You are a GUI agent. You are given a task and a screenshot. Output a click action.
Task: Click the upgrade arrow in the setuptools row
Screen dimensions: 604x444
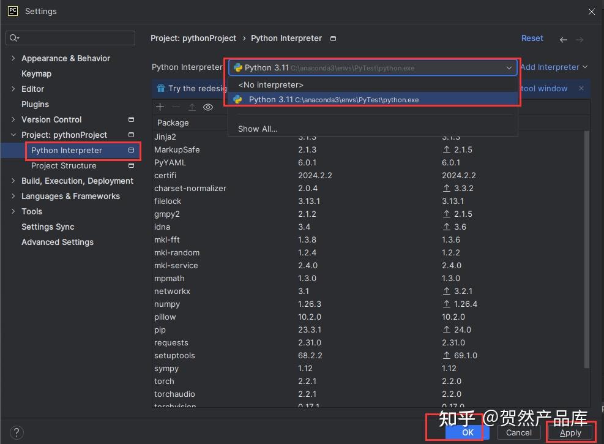447,355
